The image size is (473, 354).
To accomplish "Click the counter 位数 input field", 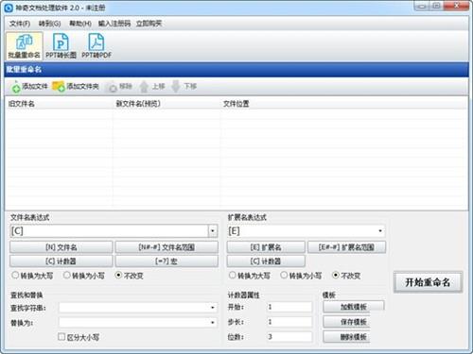I will tap(289, 337).
